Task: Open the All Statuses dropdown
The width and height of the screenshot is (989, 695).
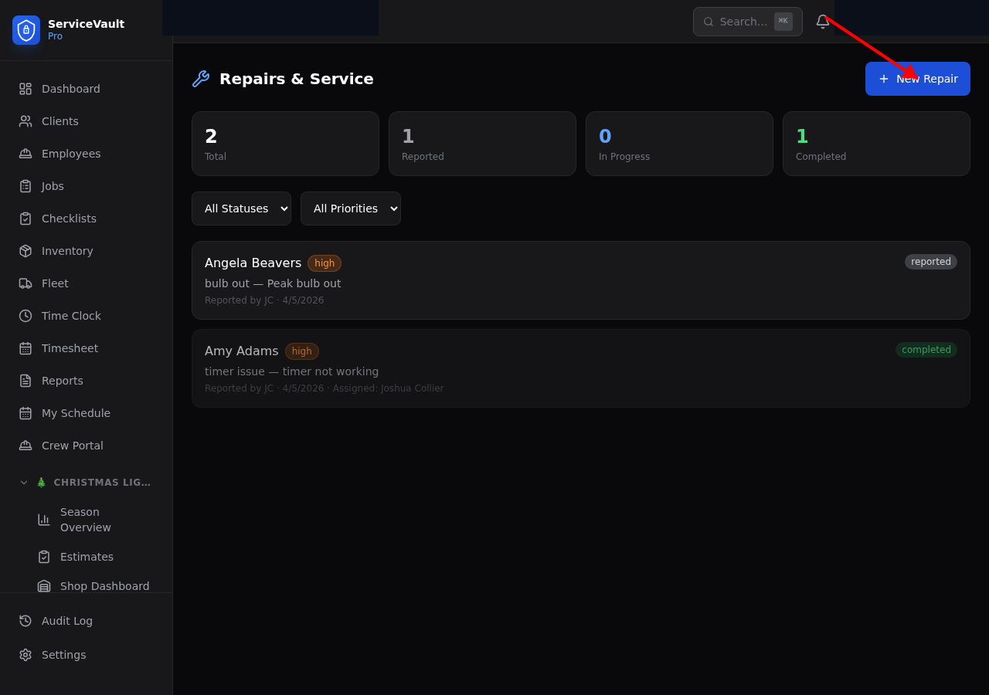Action: click(x=241, y=208)
